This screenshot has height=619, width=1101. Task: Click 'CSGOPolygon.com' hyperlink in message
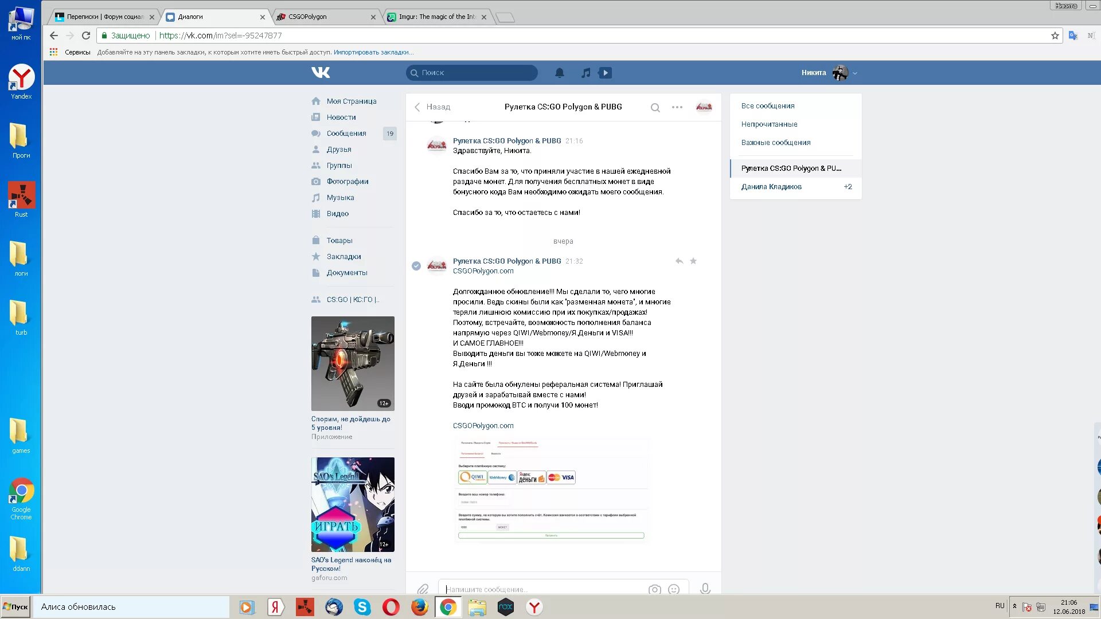point(483,425)
